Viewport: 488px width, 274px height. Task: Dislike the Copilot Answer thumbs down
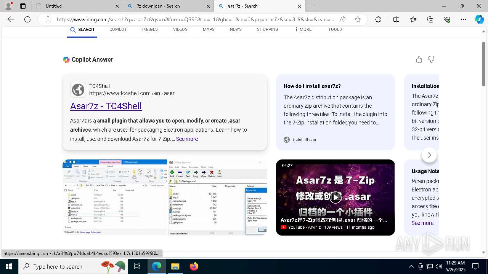click(431, 59)
